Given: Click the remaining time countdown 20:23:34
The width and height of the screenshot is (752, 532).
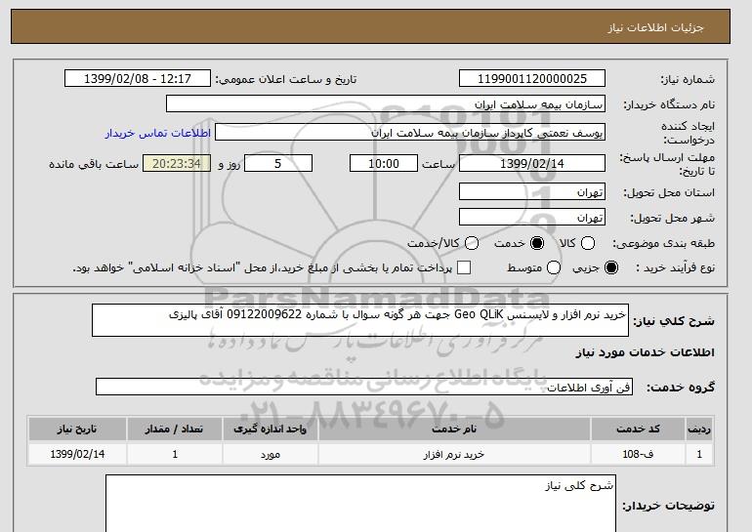Looking at the screenshot, I should click(x=177, y=163).
